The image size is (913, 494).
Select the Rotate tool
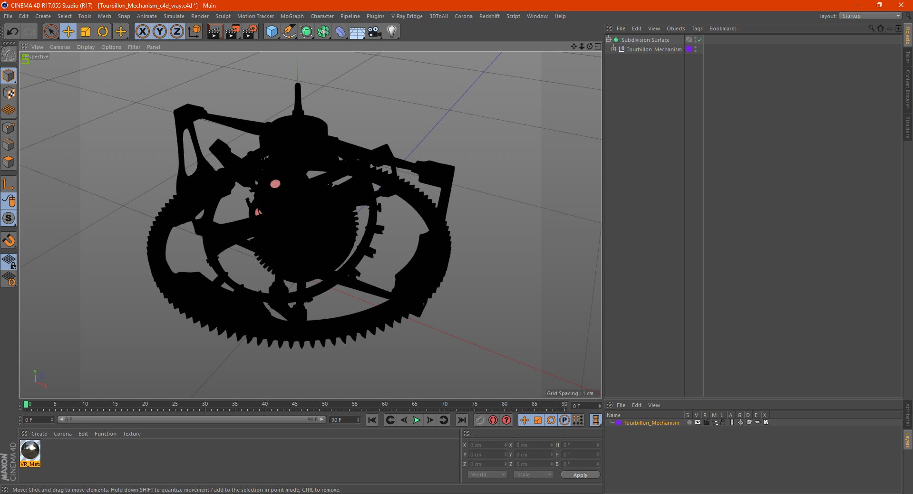pos(103,32)
